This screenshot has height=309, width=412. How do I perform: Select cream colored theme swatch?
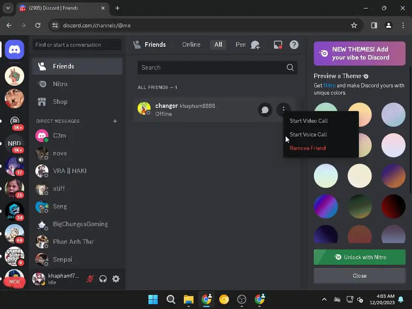coord(359,176)
